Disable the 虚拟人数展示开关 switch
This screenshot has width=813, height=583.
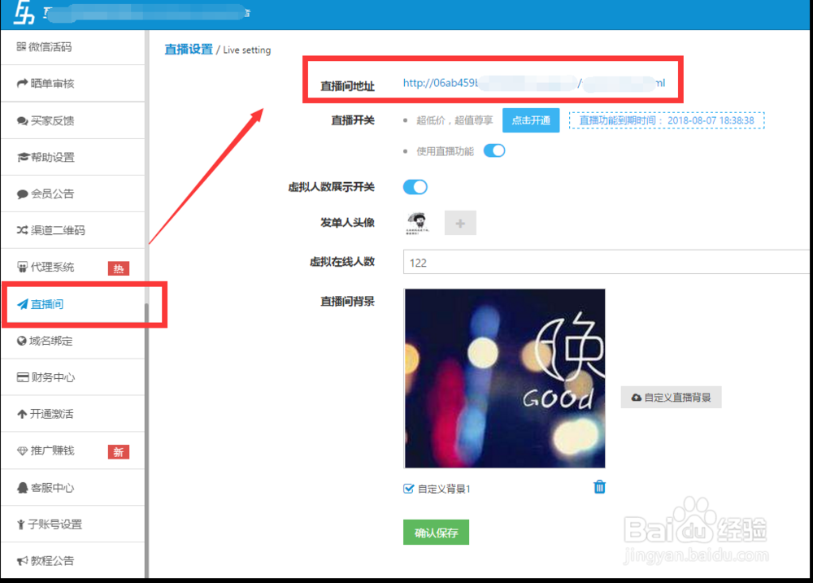pyautogui.click(x=415, y=186)
